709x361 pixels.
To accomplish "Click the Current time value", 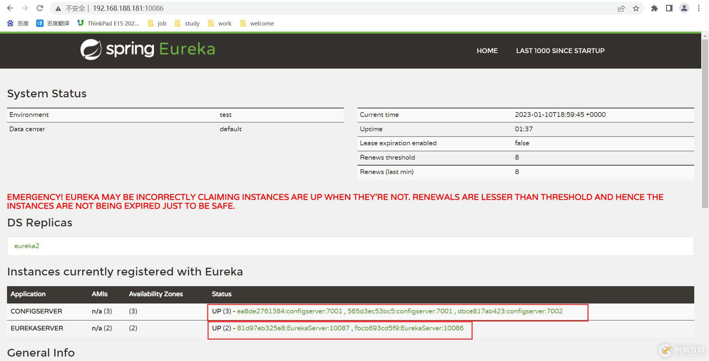I will (560, 115).
